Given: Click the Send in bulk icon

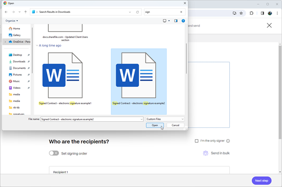Looking at the screenshot, I should (x=206, y=153).
